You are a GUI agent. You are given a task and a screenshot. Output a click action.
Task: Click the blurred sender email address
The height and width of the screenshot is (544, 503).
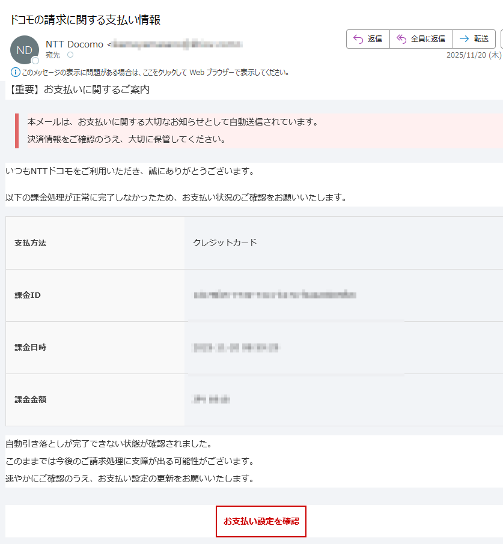click(x=177, y=44)
